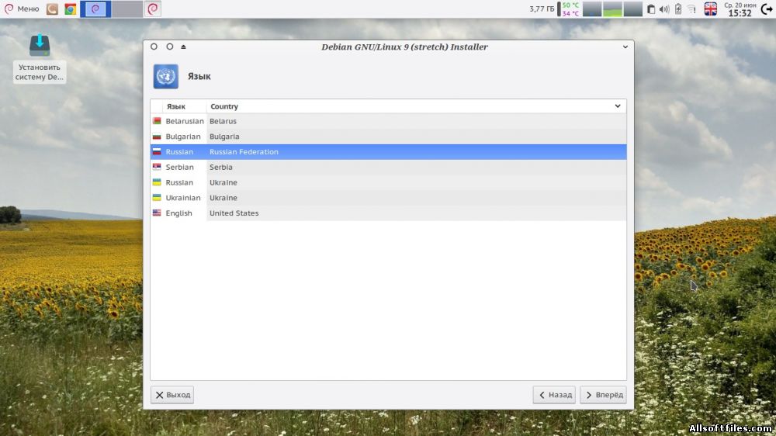Open the clipboard manager tray icon

pyautogui.click(x=651, y=9)
